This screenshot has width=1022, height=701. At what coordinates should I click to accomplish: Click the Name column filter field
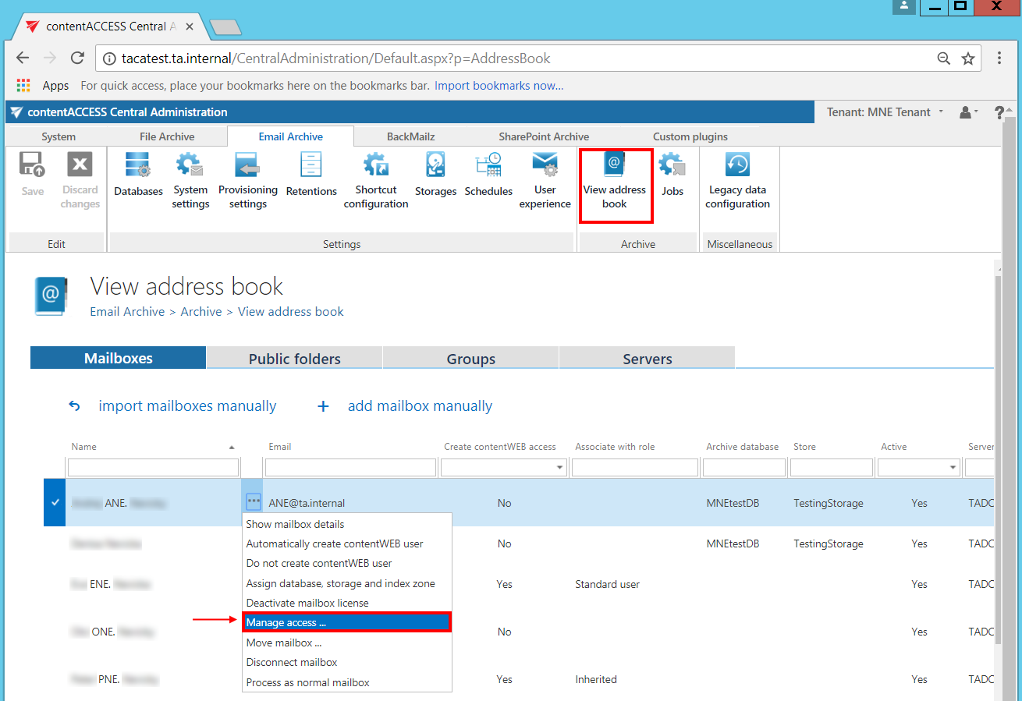tap(153, 468)
